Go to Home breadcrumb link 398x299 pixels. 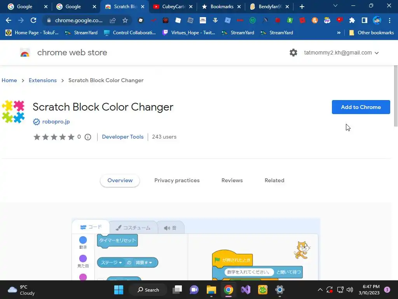click(x=9, y=80)
